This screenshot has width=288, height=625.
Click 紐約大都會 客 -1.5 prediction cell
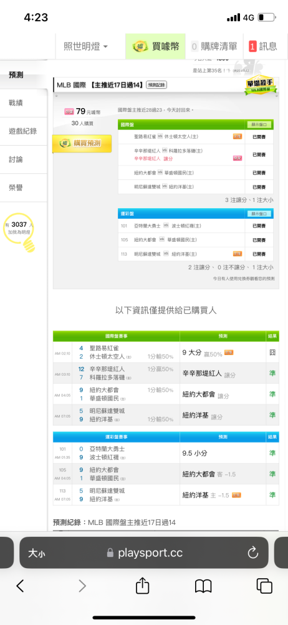coord(223,474)
